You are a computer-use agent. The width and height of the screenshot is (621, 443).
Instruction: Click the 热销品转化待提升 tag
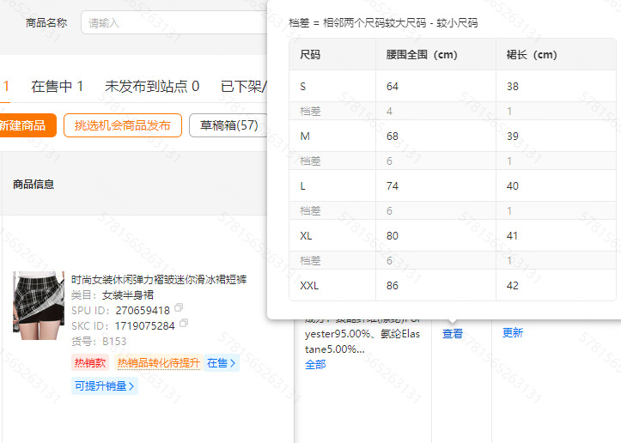pos(158,363)
